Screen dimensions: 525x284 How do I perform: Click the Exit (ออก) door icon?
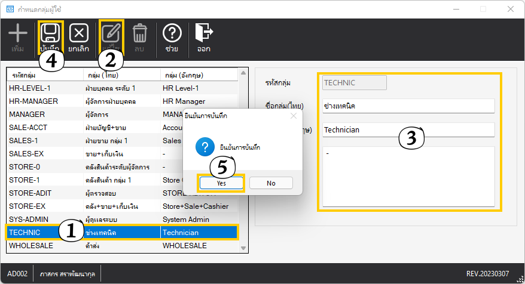click(204, 33)
